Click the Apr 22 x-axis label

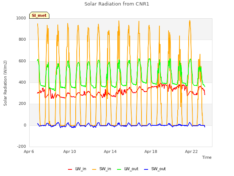[191, 151]
